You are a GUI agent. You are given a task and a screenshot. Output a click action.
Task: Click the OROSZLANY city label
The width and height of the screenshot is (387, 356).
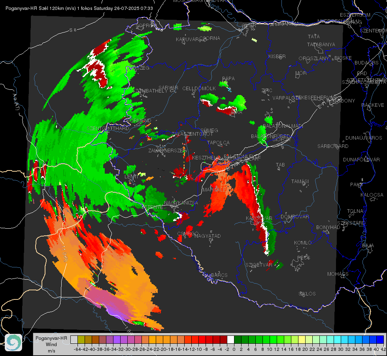click(x=314, y=58)
